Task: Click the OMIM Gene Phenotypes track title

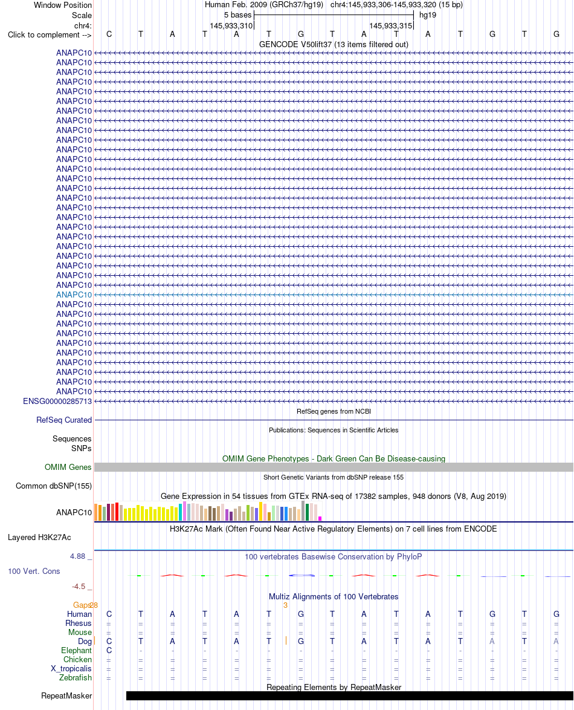Action: [x=334, y=458]
